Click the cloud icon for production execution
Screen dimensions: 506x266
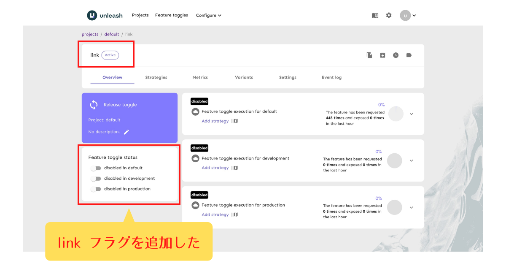195,205
